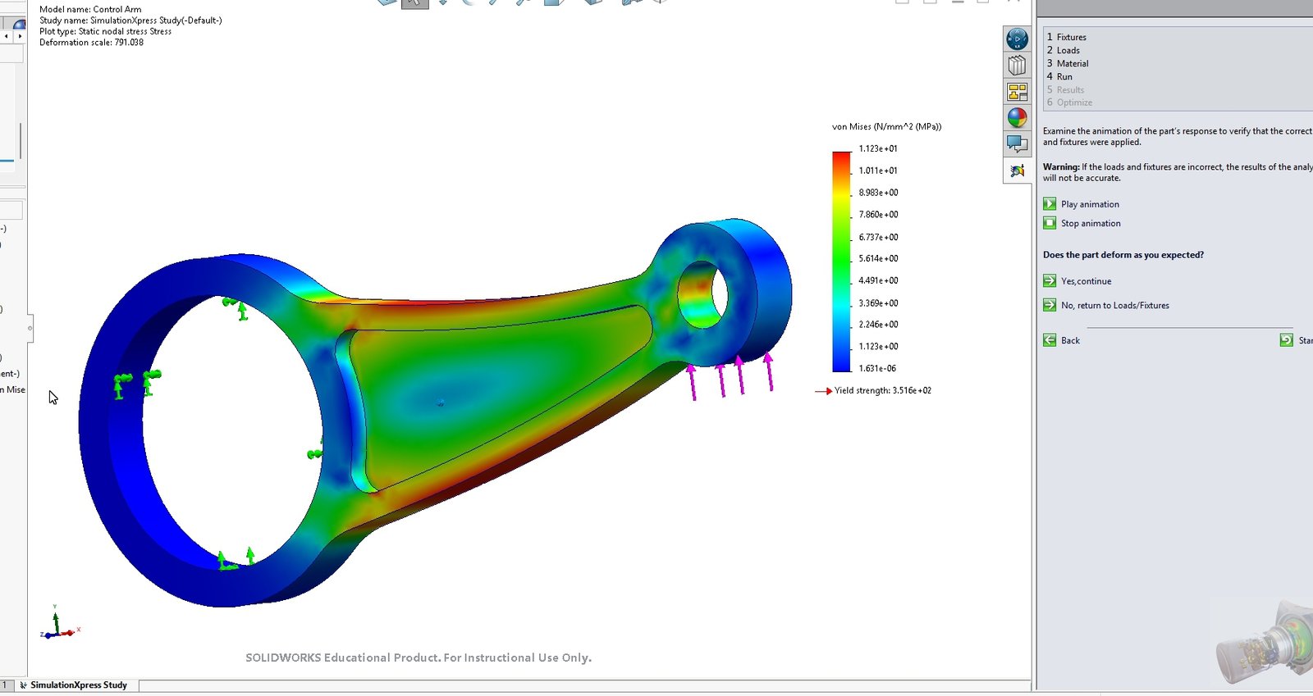Click the left panel tab scroll-right arrow
Screen dimensions: 1313x696
20,36
